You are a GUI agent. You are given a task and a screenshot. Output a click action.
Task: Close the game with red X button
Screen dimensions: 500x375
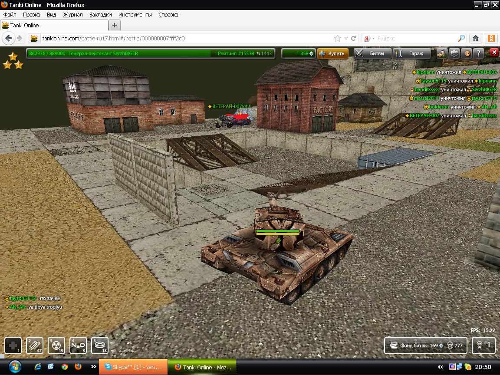click(494, 52)
